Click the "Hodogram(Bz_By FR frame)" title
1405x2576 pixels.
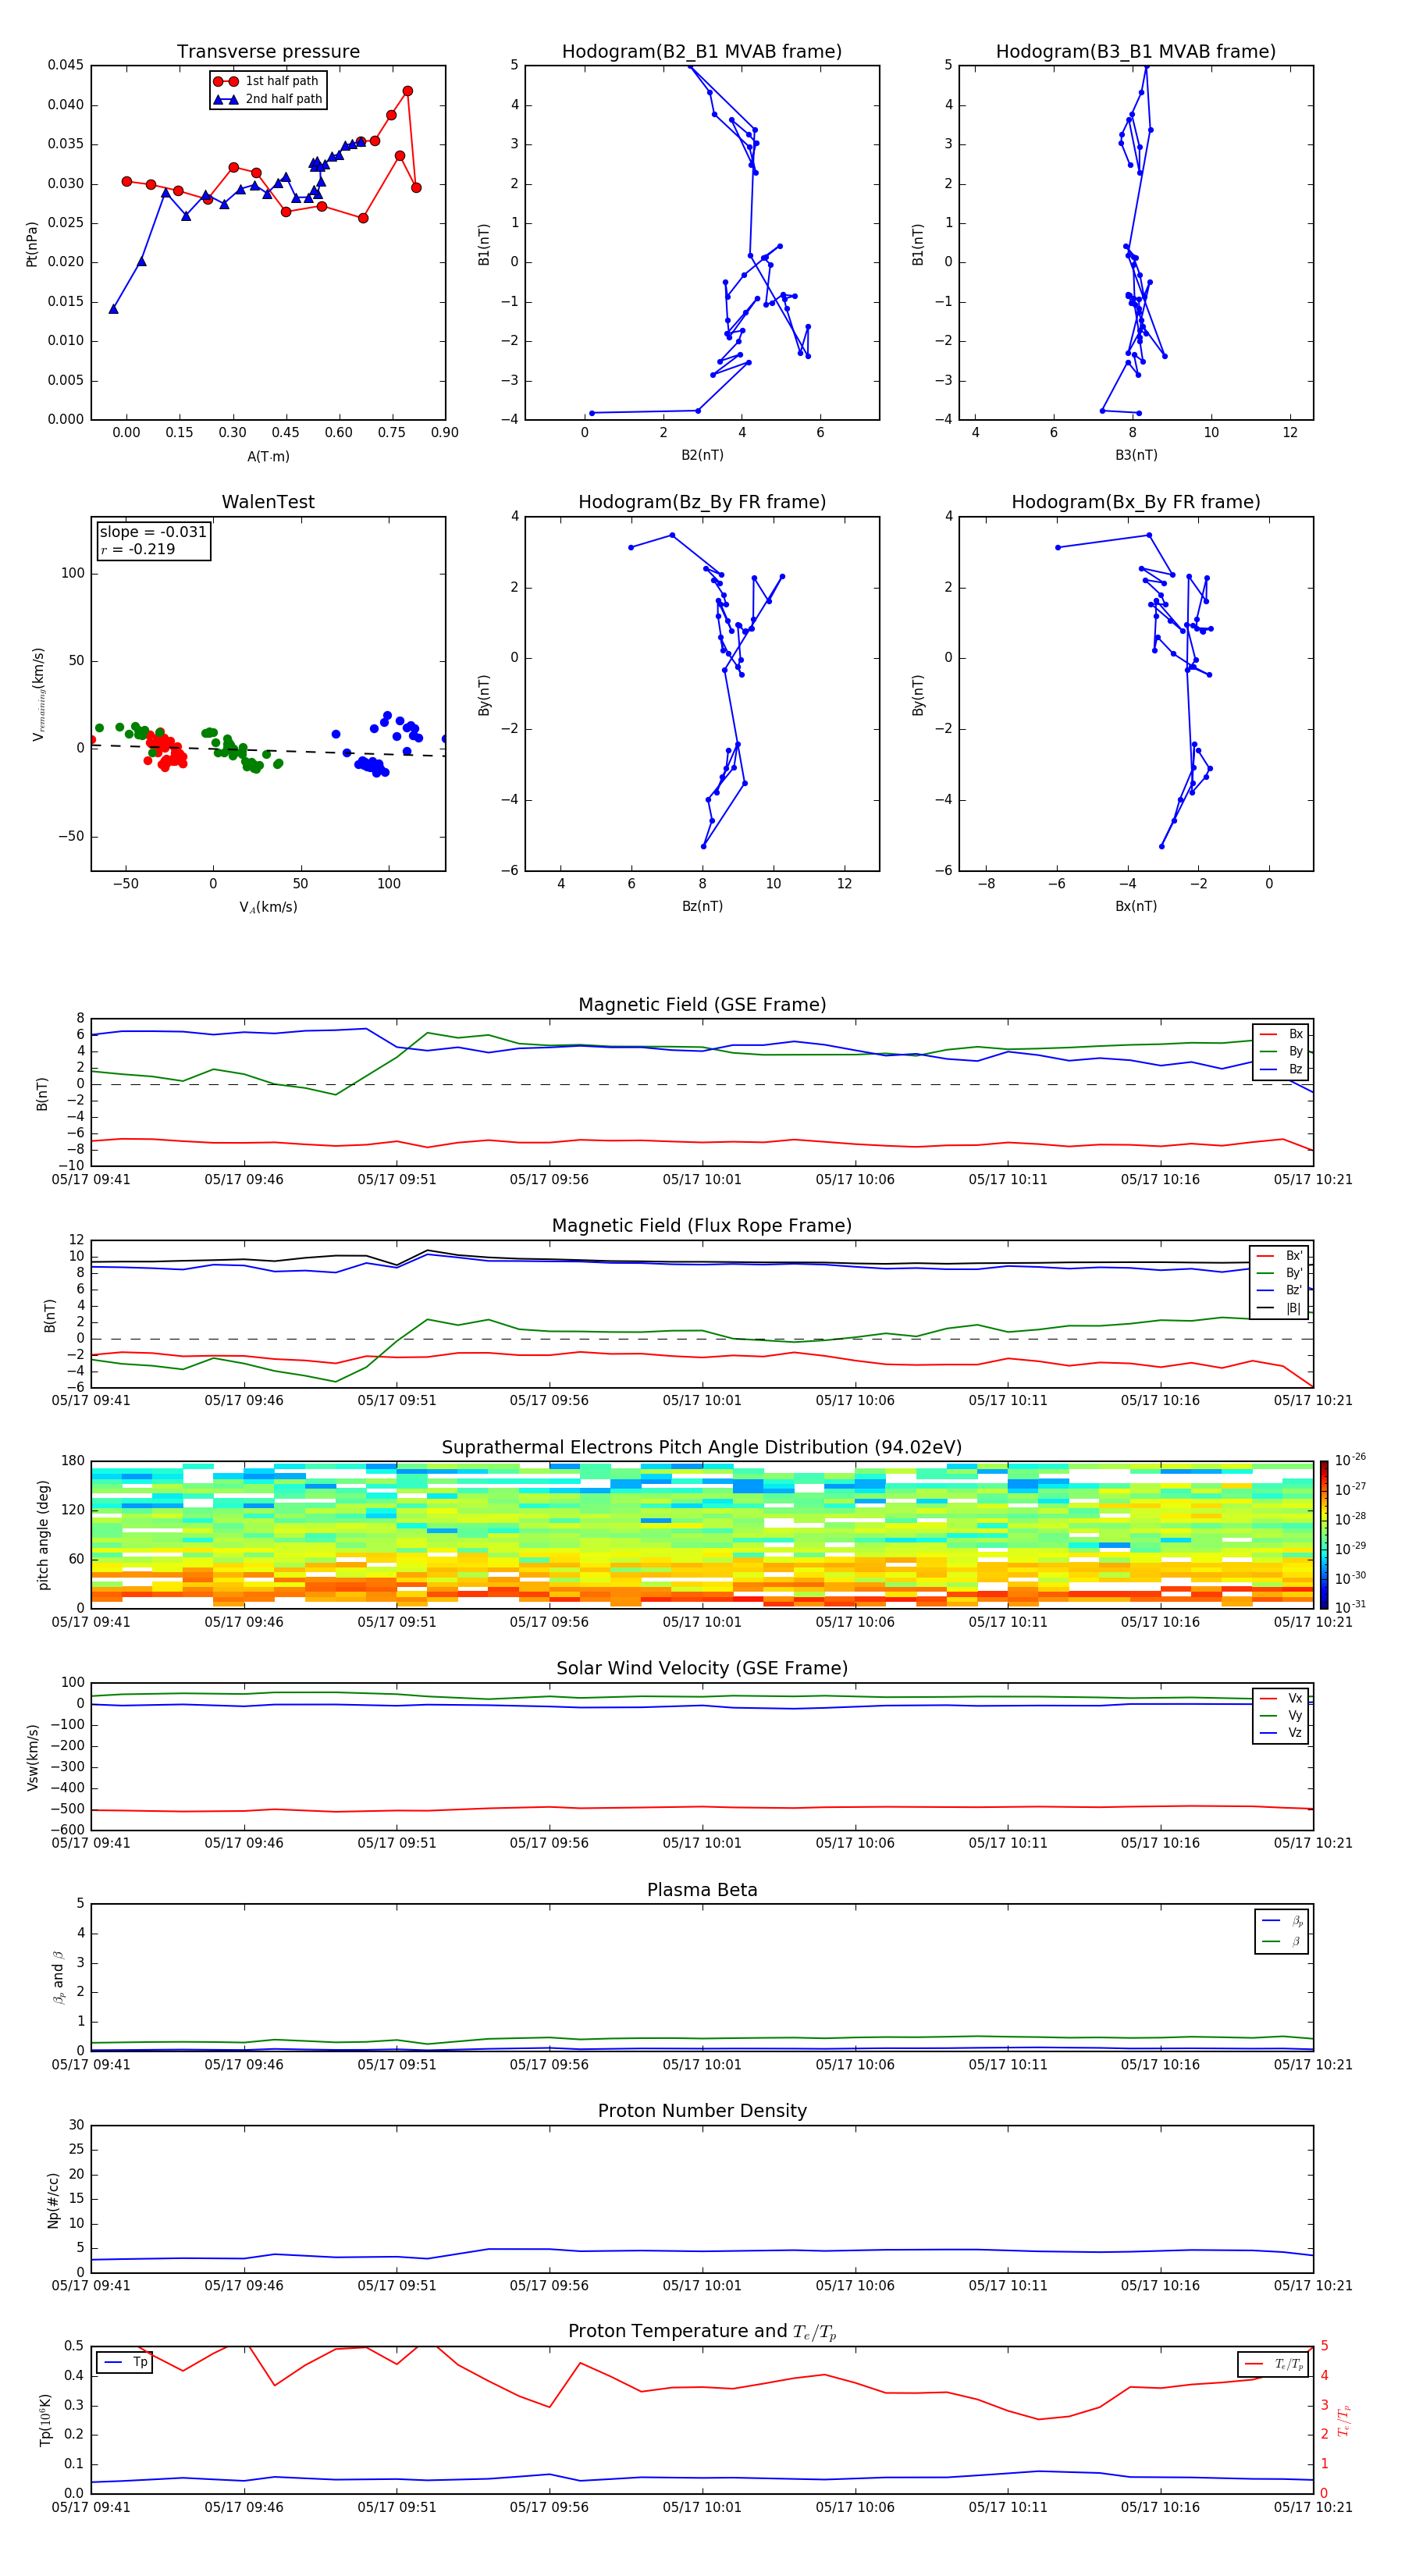click(702, 502)
